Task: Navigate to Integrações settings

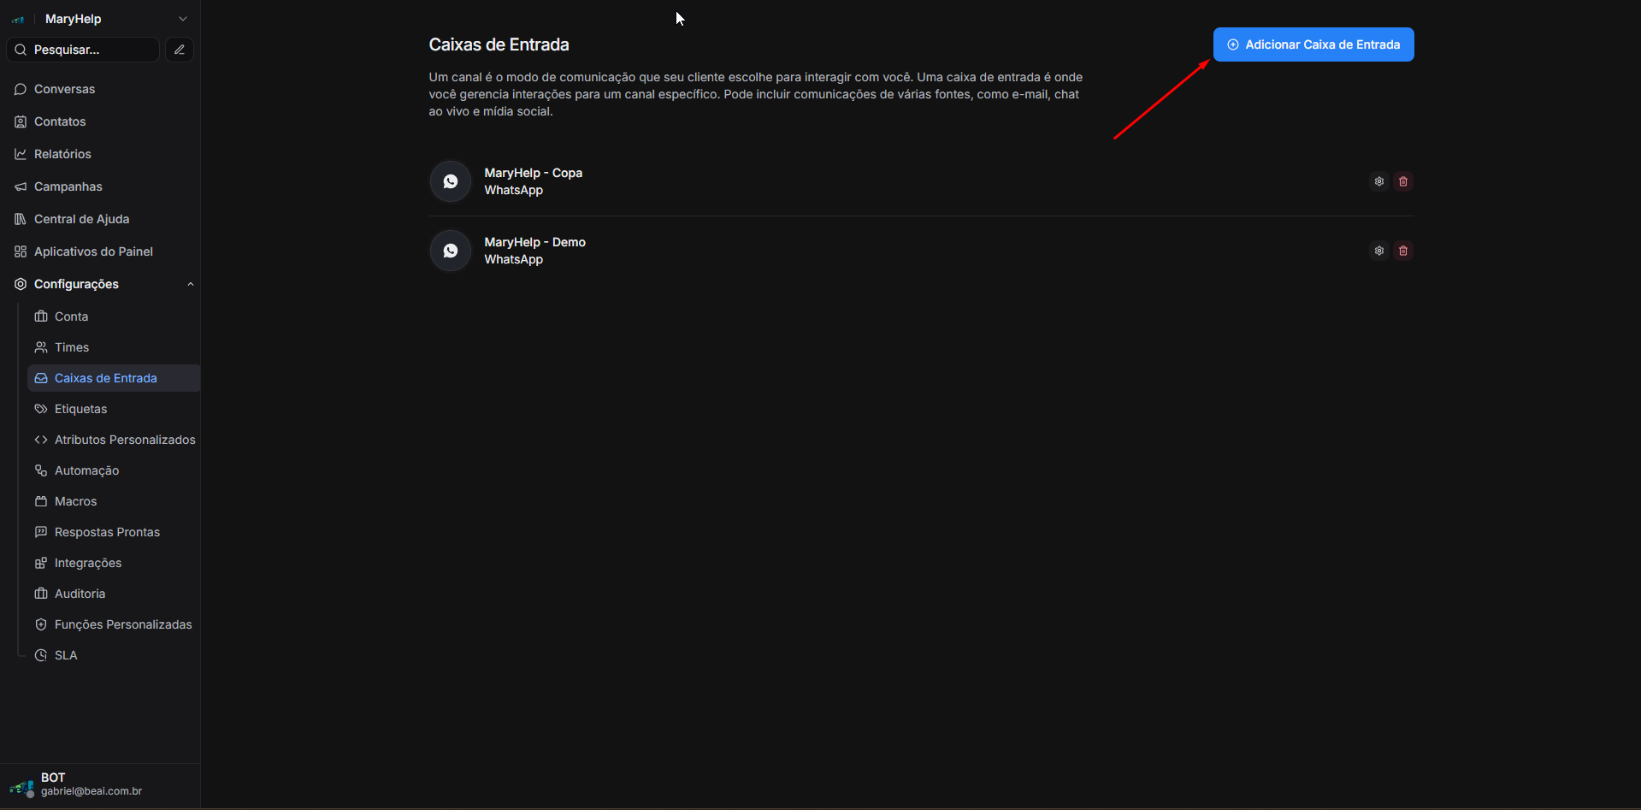Action: click(x=87, y=563)
